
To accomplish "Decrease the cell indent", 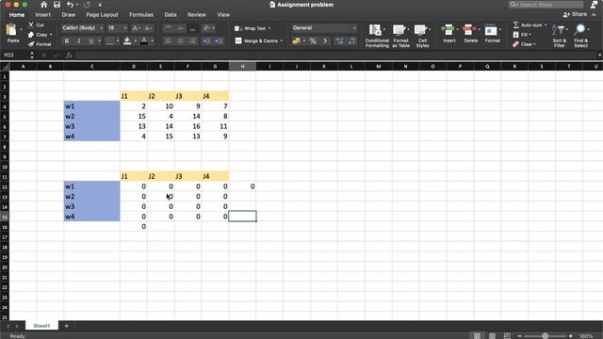I will (206, 40).
